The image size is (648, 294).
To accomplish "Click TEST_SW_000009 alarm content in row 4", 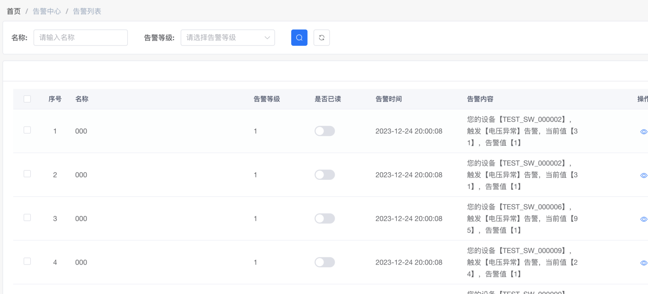I will pos(522,262).
